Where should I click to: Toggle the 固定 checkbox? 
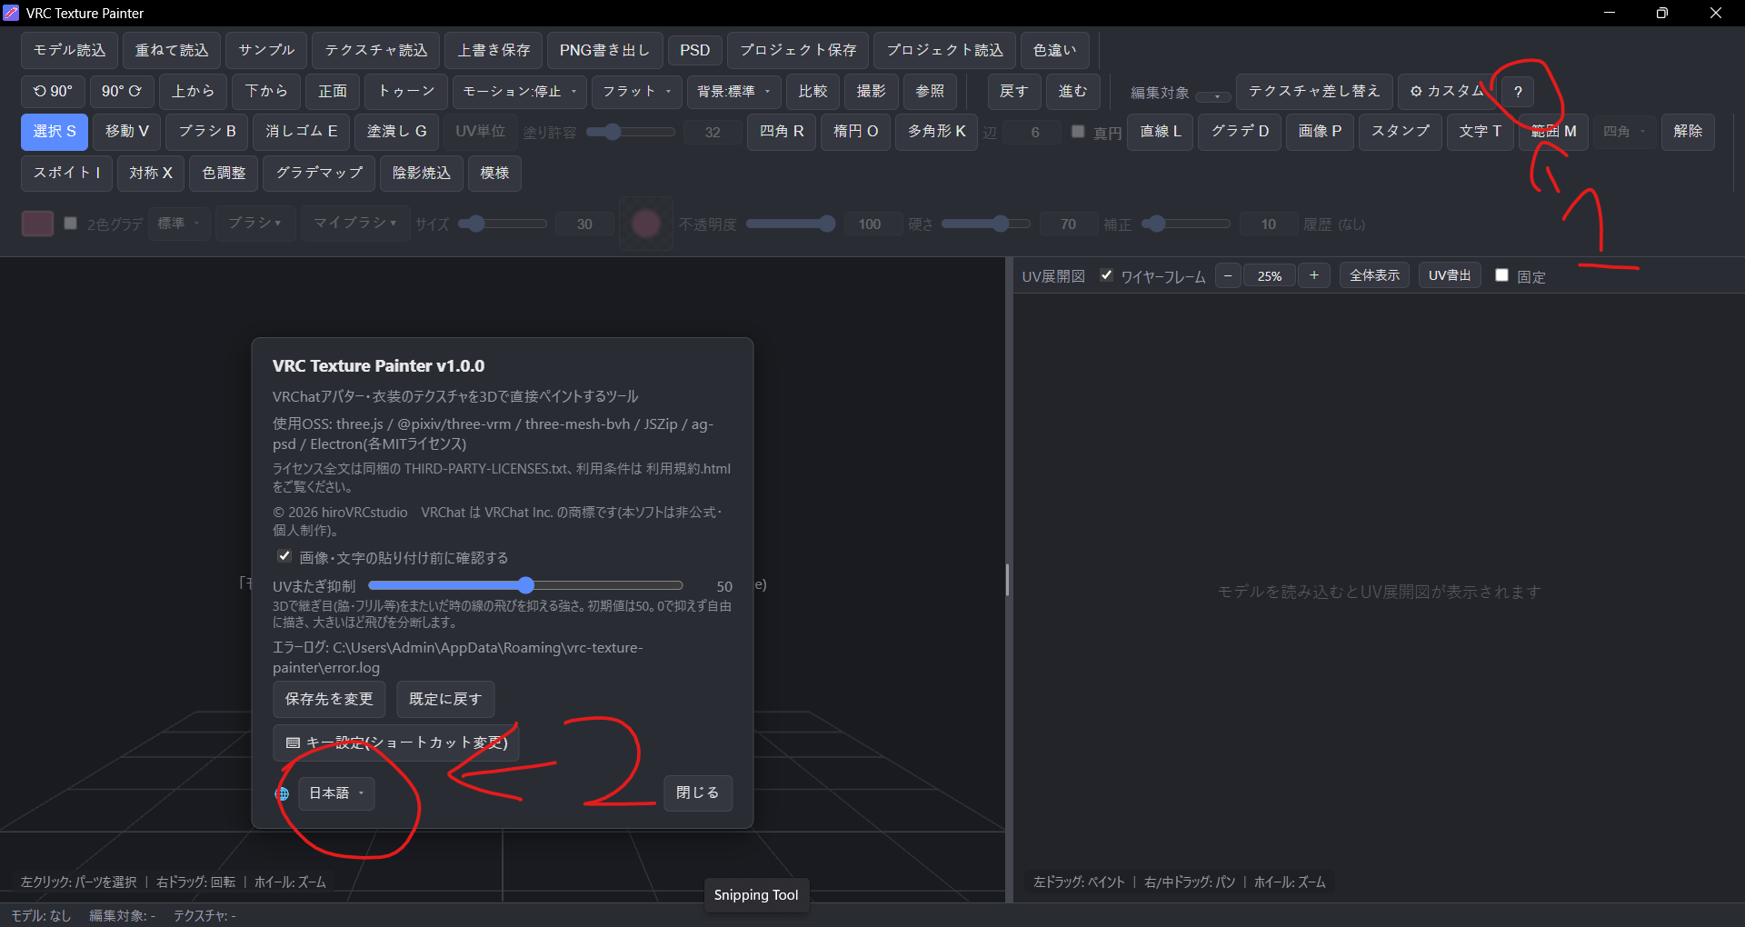point(1501,275)
